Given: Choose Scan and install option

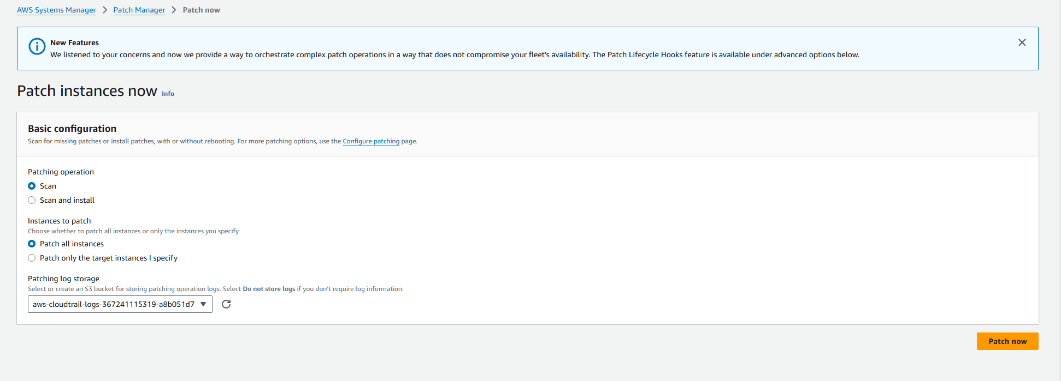Looking at the screenshot, I should tap(32, 200).
